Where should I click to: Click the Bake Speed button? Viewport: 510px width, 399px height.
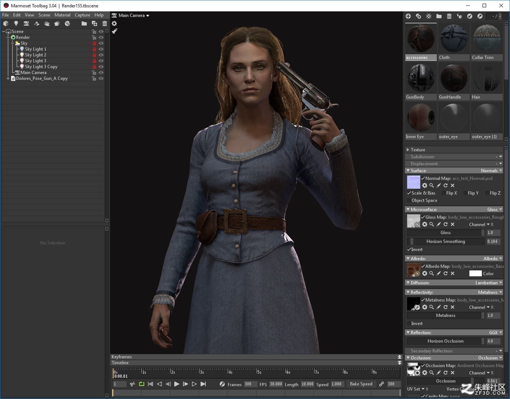coord(361,384)
